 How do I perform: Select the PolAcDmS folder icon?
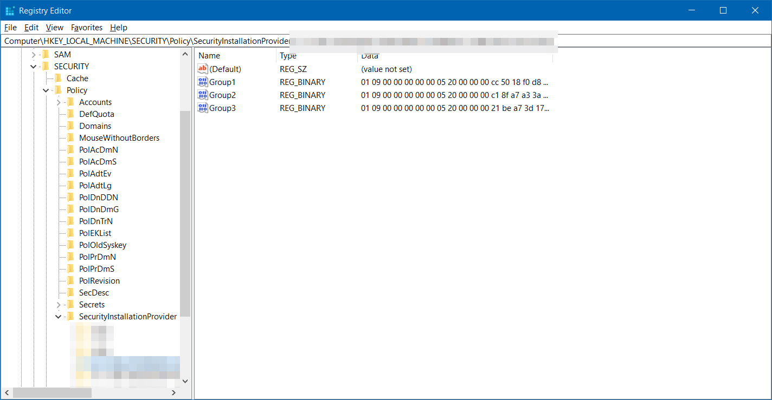click(70, 162)
